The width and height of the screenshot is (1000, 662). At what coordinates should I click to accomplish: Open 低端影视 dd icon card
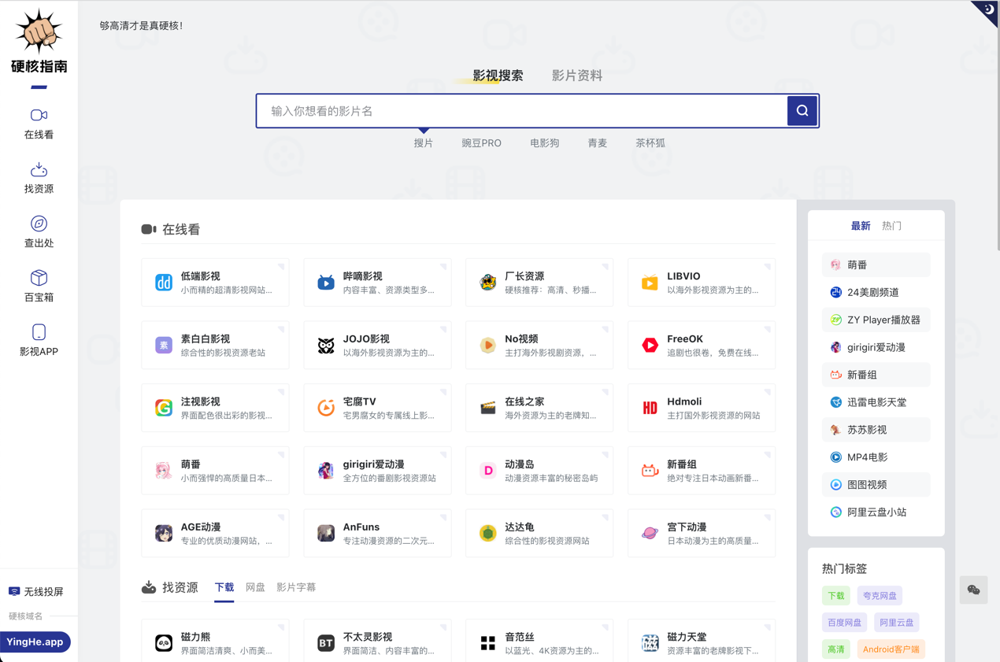(215, 282)
